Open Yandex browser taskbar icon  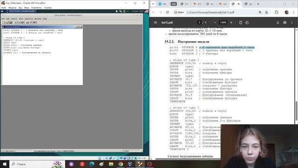pos(82,164)
